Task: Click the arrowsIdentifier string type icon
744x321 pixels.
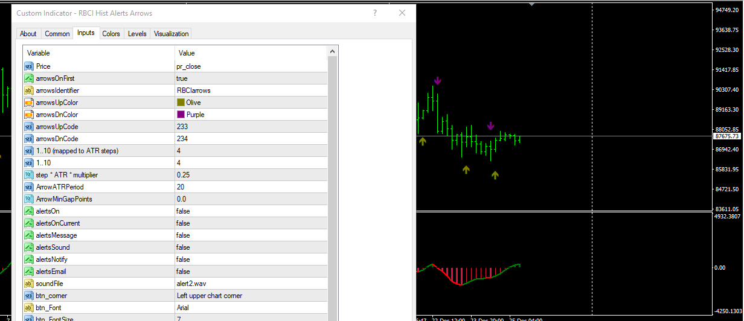Action: (x=28, y=91)
